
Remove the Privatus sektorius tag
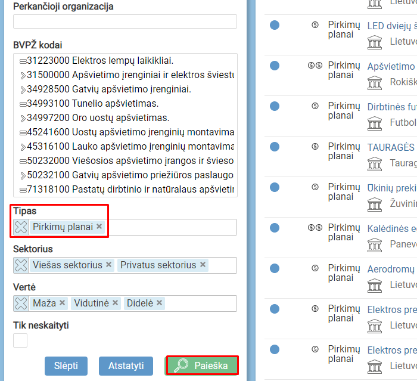[203, 265]
